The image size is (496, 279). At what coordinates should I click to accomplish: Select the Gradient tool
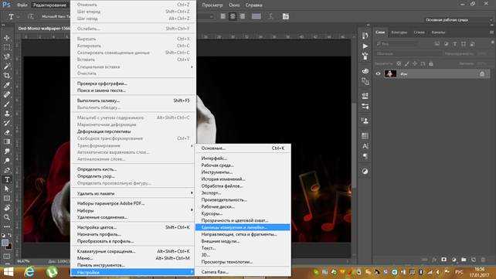7,142
